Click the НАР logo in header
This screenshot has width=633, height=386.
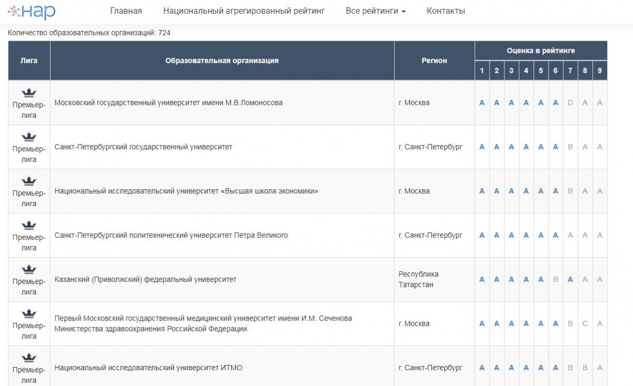click(x=32, y=11)
